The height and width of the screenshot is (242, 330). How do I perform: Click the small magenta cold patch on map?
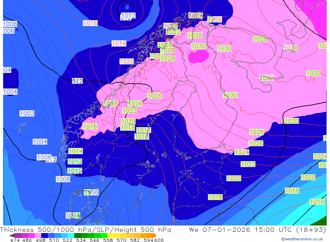198,56
